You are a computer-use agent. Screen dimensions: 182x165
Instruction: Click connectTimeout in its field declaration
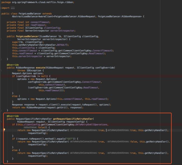tap(40, 22)
